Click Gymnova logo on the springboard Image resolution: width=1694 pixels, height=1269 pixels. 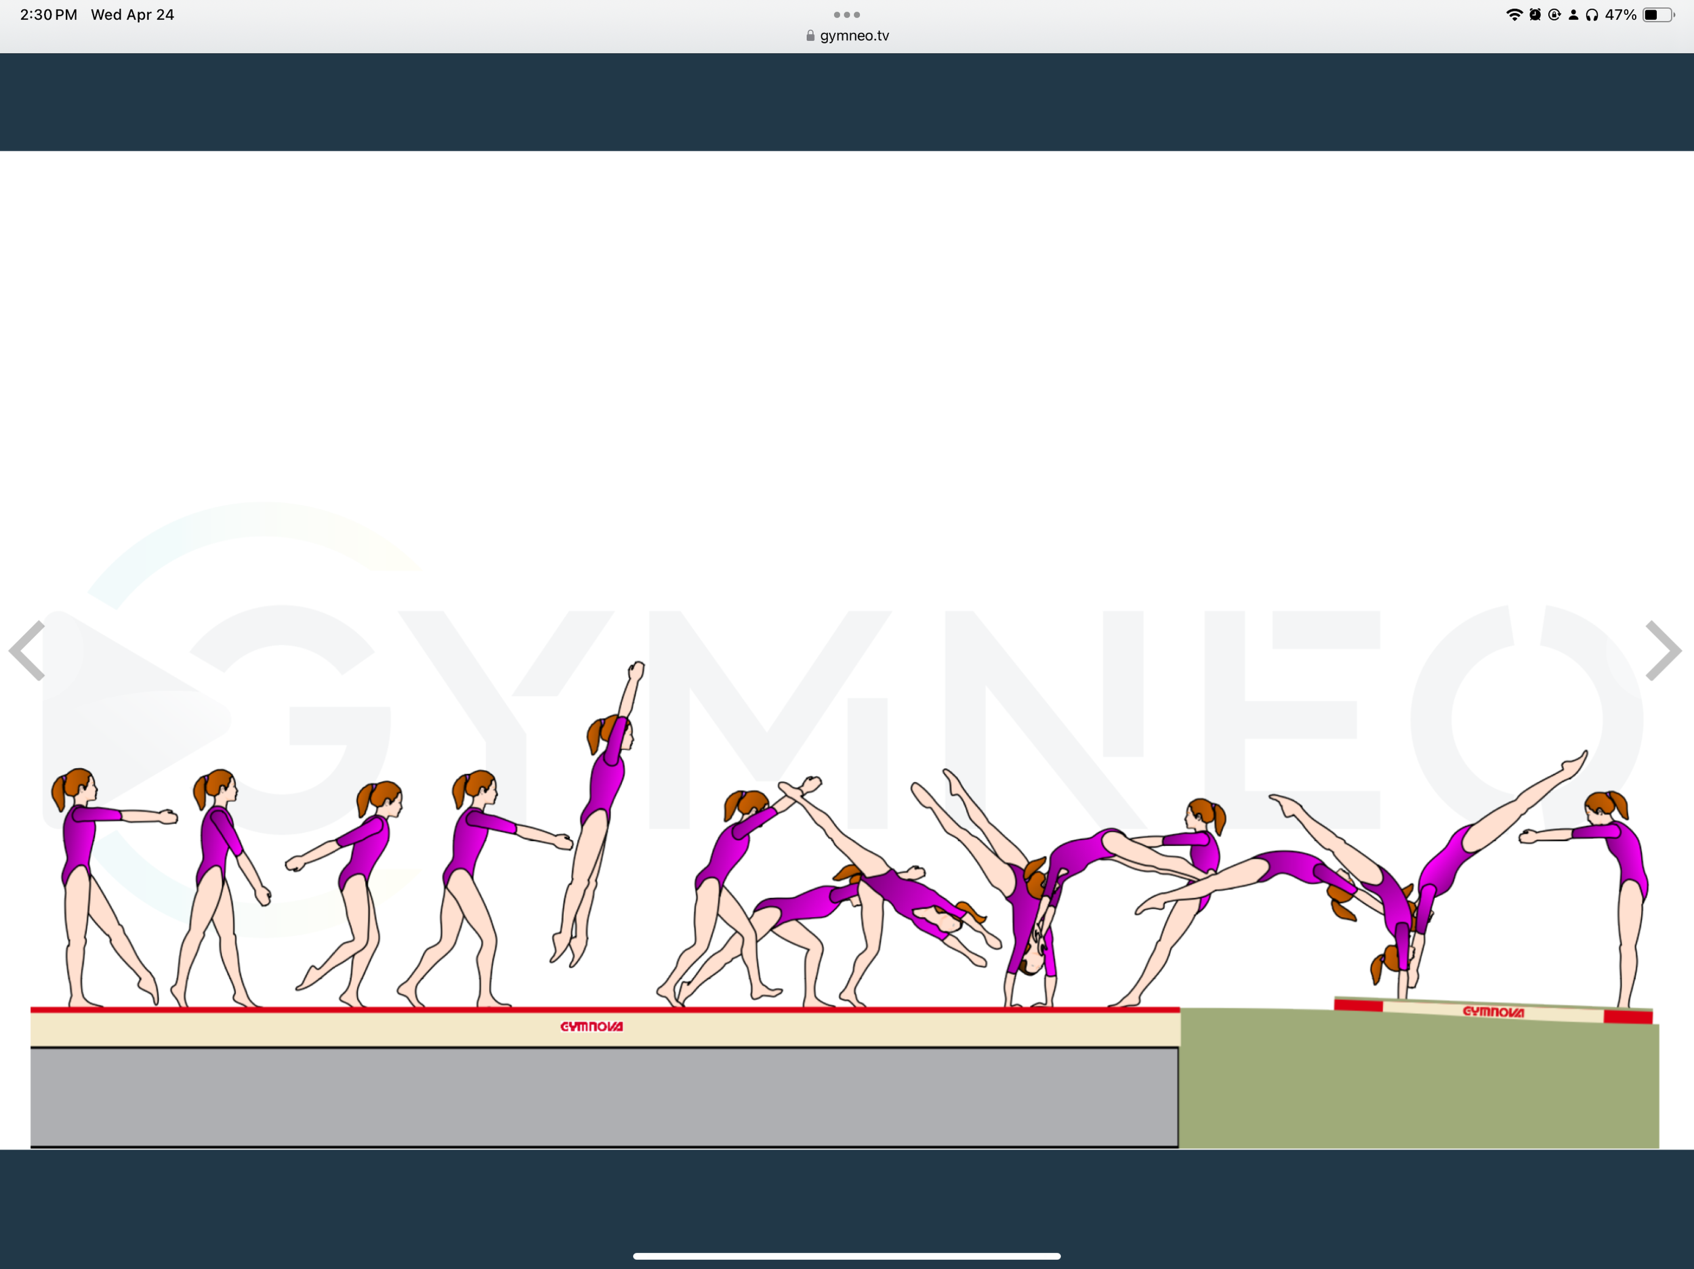[1493, 1012]
